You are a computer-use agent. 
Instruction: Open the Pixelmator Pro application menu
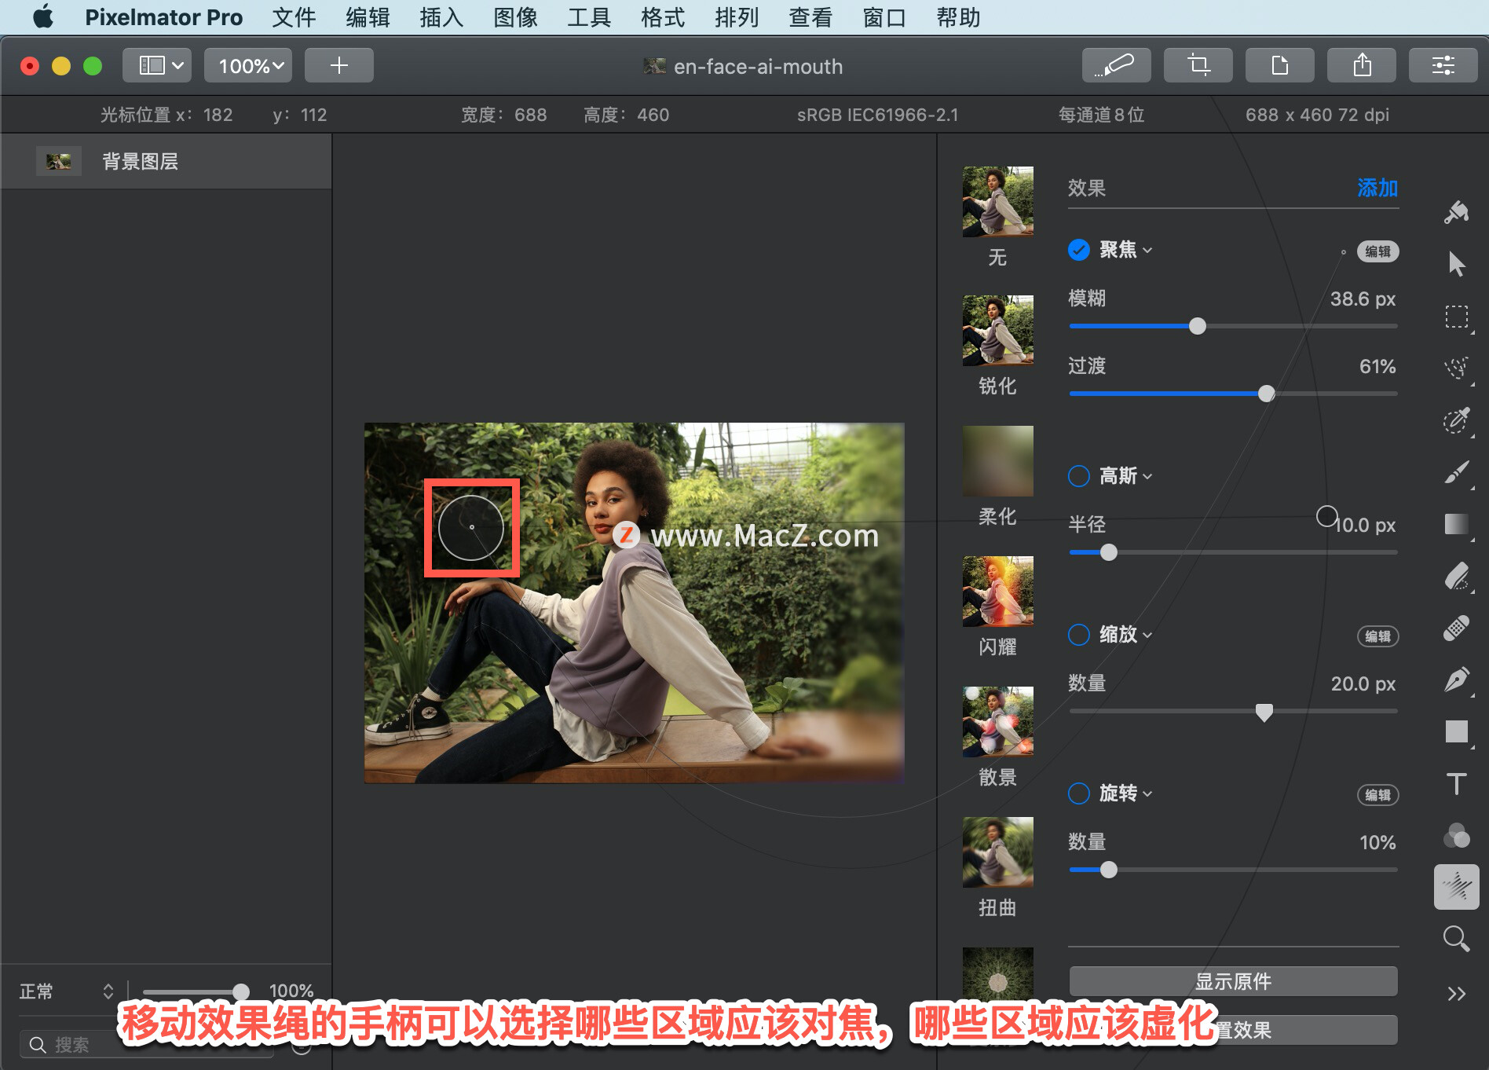(163, 16)
